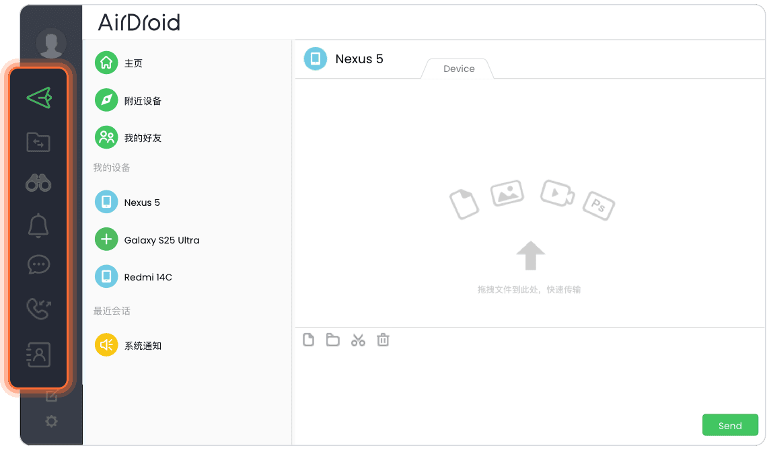Open the bell notifications icon

coord(38,225)
